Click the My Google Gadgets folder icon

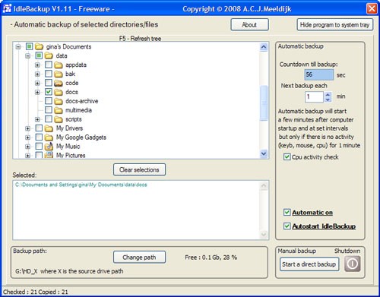click(x=49, y=137)
